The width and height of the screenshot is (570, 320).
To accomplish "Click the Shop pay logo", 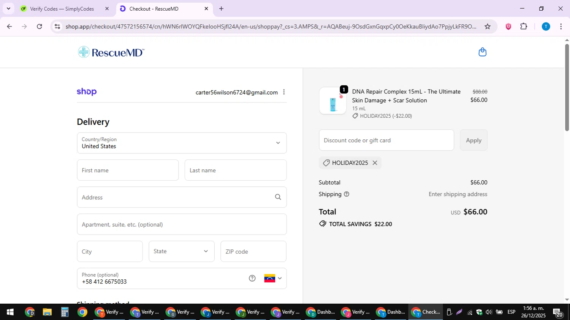I will 87,92.
